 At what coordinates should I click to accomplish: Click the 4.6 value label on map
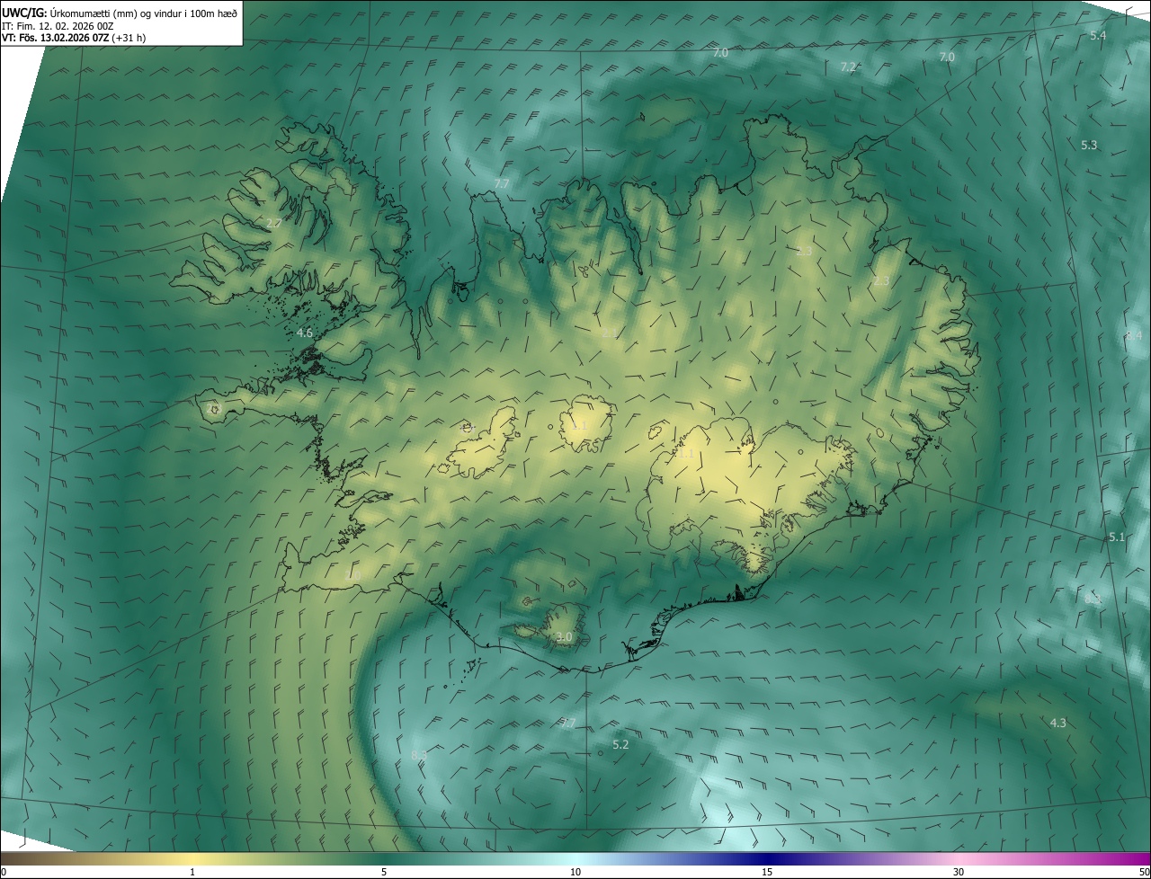pos(304,333)
